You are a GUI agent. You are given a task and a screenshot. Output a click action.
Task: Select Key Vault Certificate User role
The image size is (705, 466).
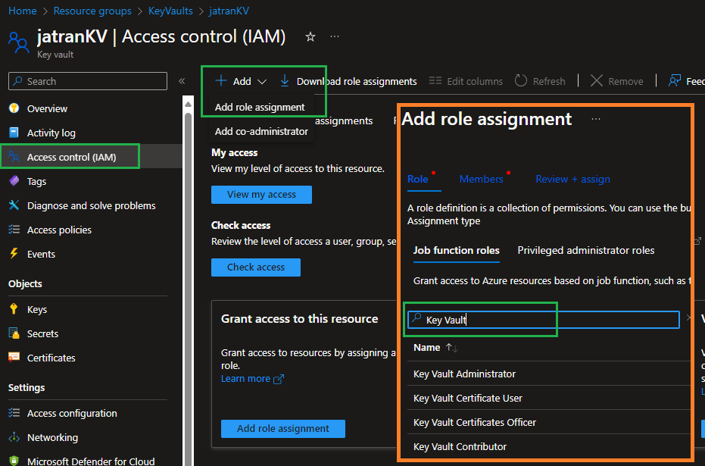[x=468, y=398]
